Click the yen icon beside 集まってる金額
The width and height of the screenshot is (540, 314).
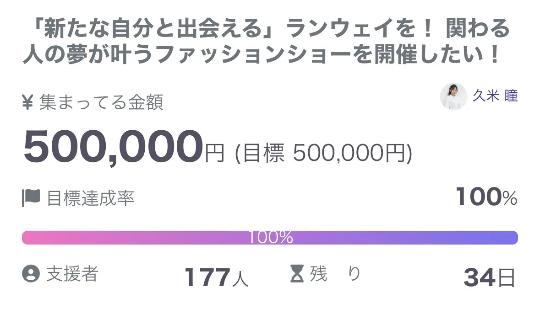point(27,103)
